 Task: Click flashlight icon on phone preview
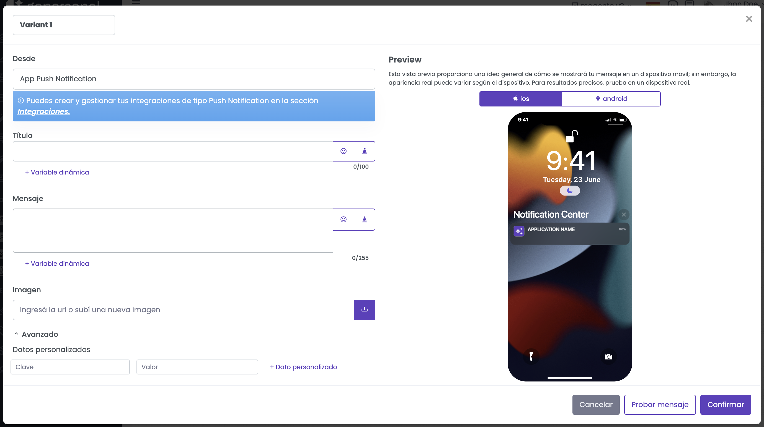[x=531, y=357]
